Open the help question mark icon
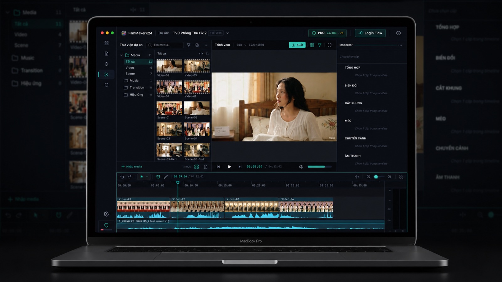The height and width of the screenshot is (282, 502). (398, 33)
